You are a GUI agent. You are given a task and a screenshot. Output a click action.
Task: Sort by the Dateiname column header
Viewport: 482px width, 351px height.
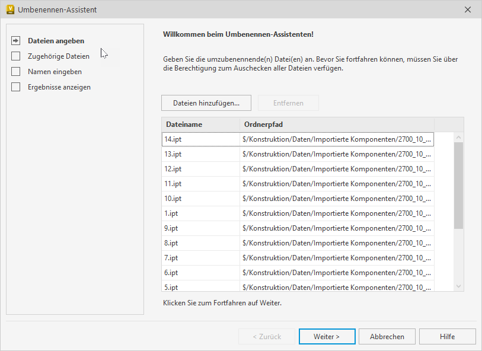200,125
